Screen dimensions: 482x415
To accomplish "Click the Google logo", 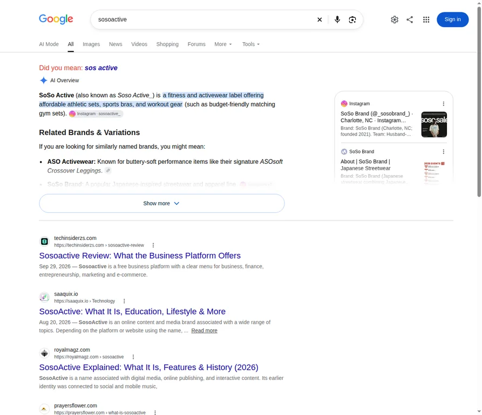I will 56,19.
